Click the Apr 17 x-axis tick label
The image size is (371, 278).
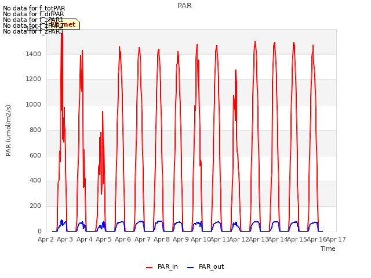pyautogui.click(x=336, y=239)
